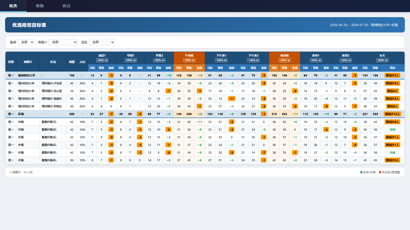Click the 队伍 column header
The image size is (410, 230).
click(53, 62)
